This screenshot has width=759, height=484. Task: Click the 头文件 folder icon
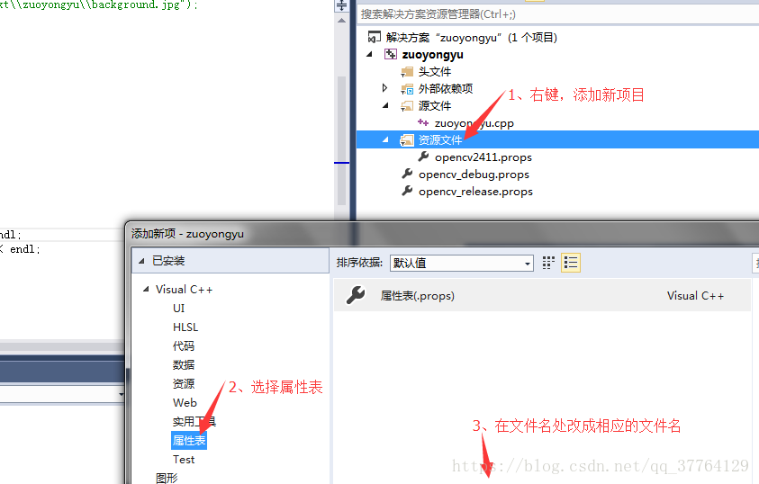(407, 72)
